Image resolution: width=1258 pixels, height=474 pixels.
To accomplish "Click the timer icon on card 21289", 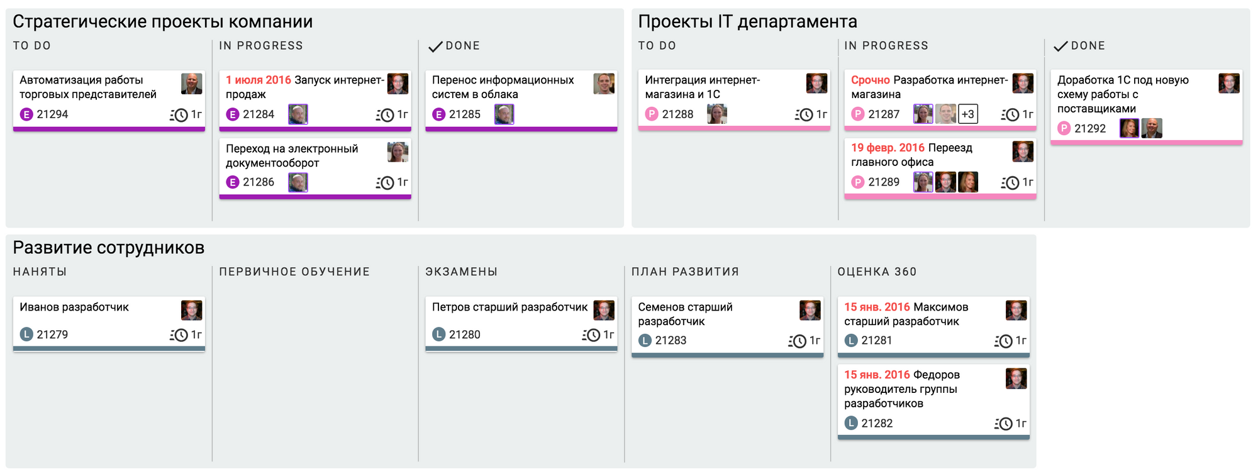I will point(1011,183).
